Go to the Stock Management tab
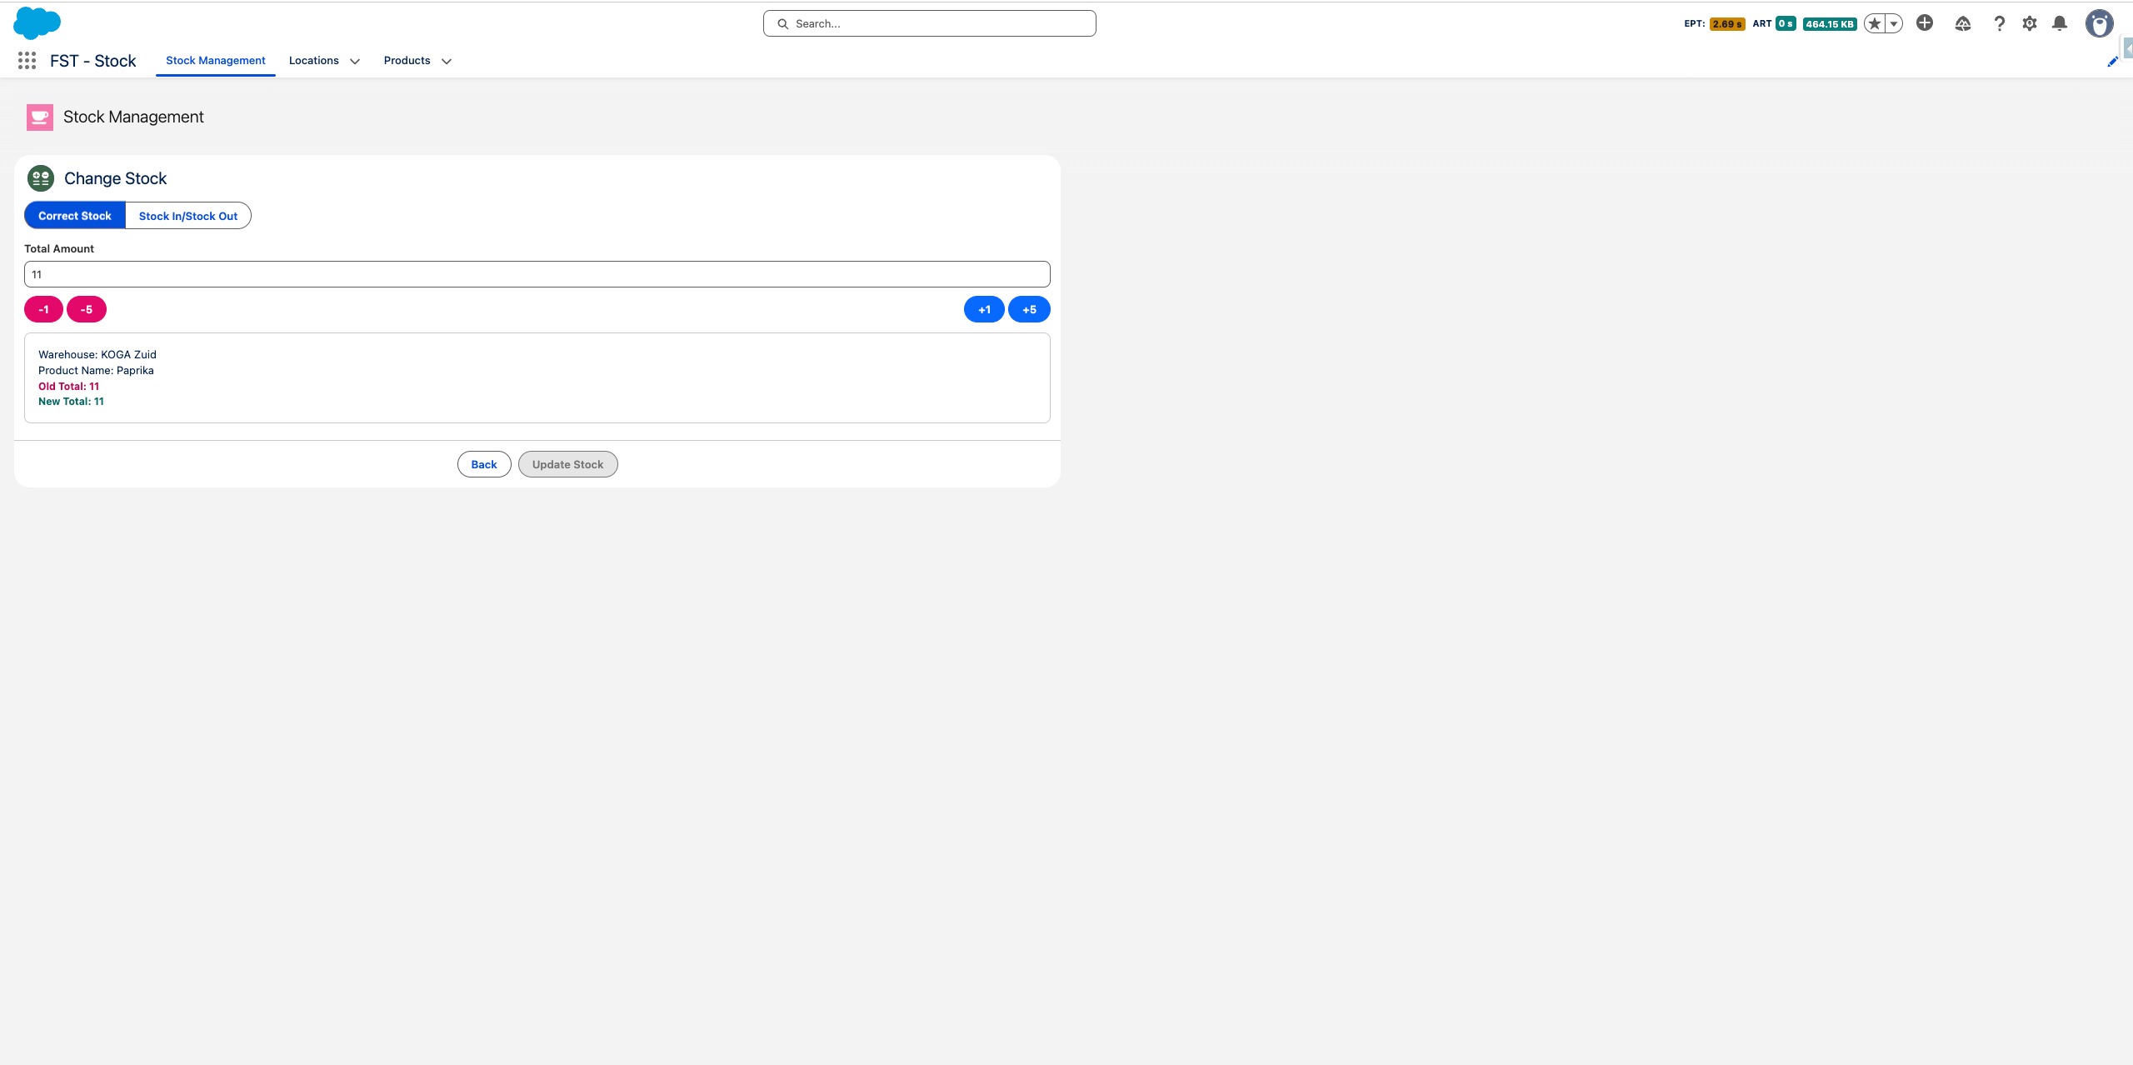The width and height of the screenshot is (2133, 1065). (x=215, y=60)
